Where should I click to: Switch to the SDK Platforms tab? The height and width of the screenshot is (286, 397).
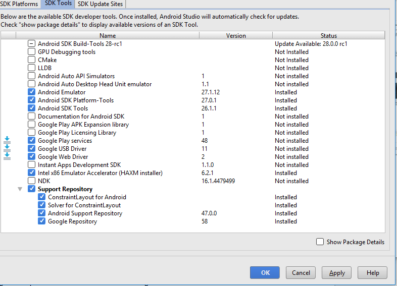pos(19,4)
